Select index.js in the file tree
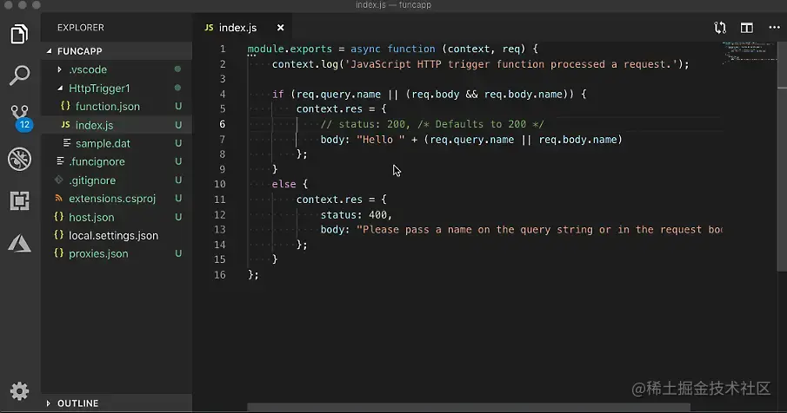This screenshot has height=413, width=787. [117, 125]
